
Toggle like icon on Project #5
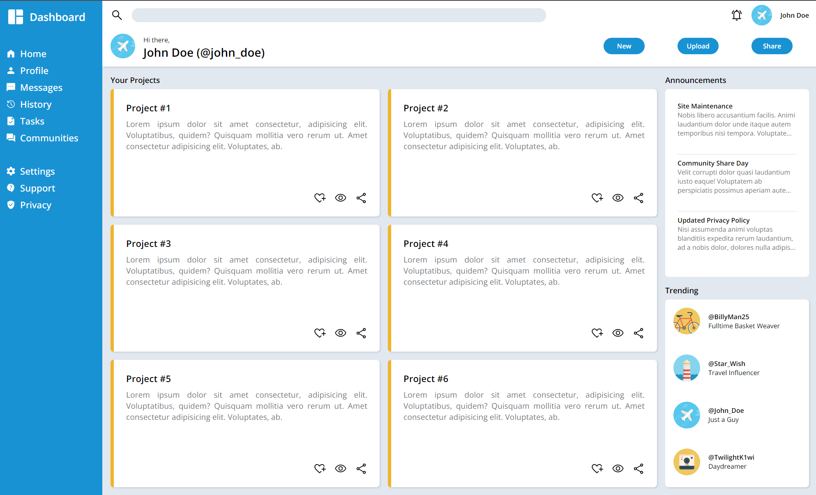[x=320, y=467]
